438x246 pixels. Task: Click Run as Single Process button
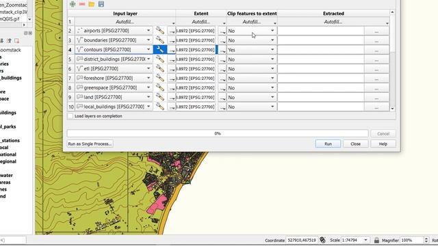[x=90, y=143]
